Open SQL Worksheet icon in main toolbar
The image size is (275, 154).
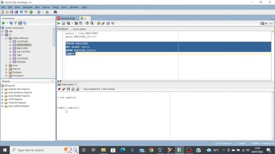point(47,12)
